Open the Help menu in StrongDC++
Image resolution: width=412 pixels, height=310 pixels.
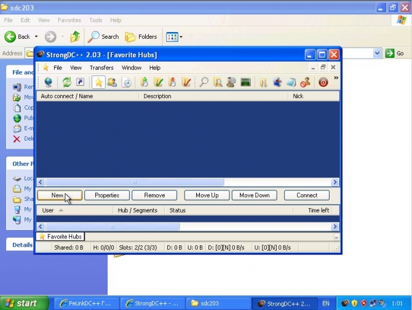[x=155, y=68]
